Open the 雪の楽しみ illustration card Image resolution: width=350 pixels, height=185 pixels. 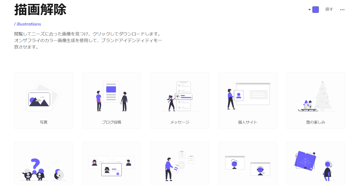pyautogui.click(x=316, y=101)
